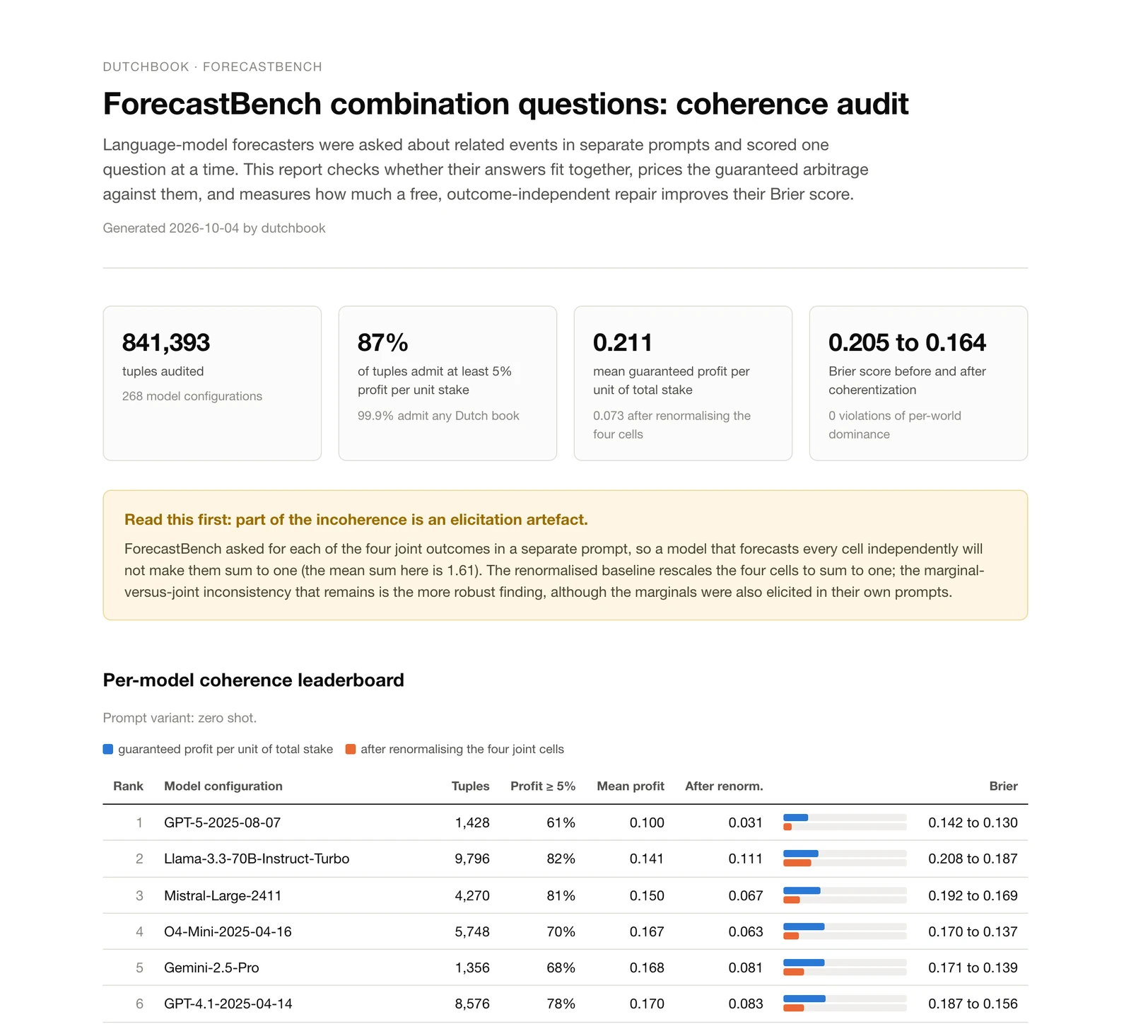Click the Per-model coherence leaderboard heading

(x=254, y=680)
